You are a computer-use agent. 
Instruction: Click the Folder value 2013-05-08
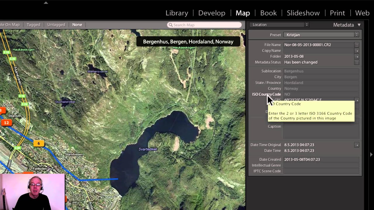[x=294, y=57]
